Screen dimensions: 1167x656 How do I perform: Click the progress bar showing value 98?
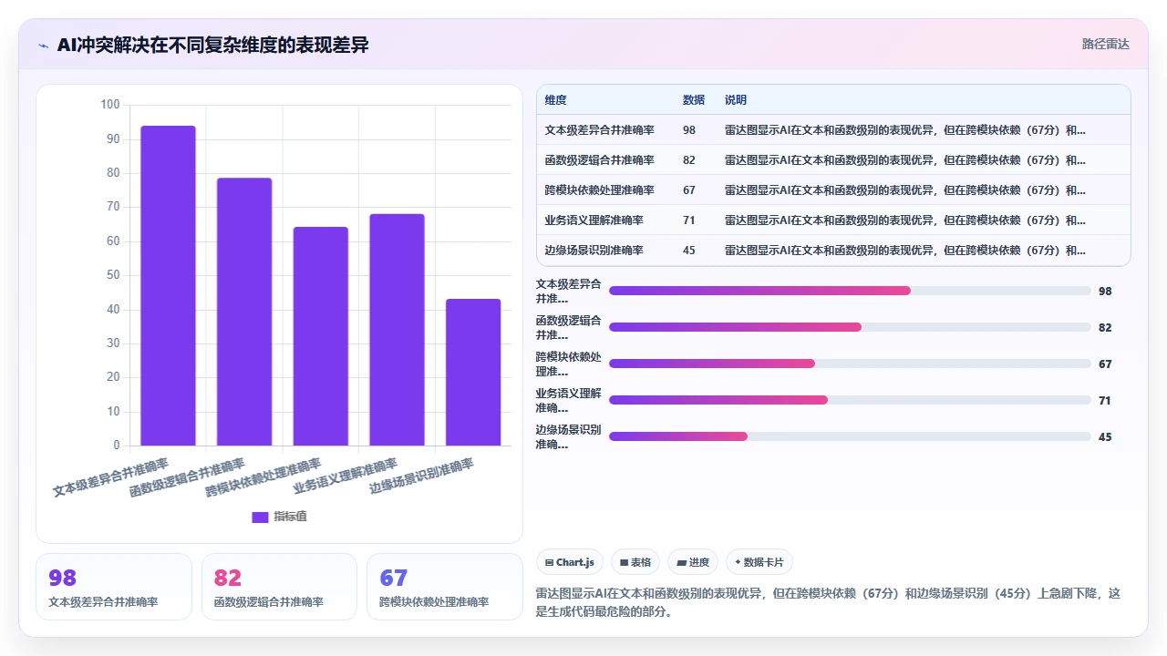pos(850,291)
